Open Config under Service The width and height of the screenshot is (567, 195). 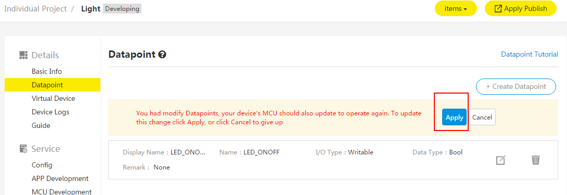[x=42, y=165]
